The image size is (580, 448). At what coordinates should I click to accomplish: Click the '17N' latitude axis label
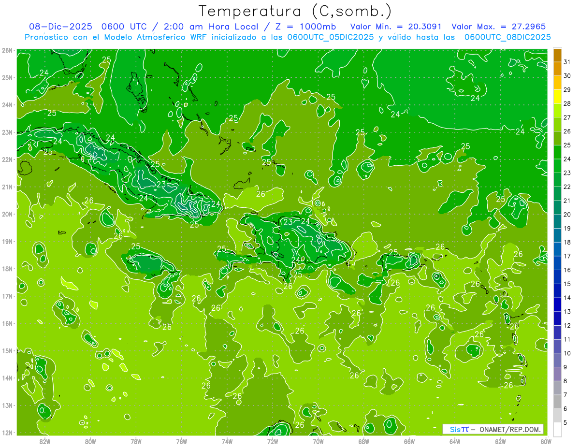click(7, 296)
